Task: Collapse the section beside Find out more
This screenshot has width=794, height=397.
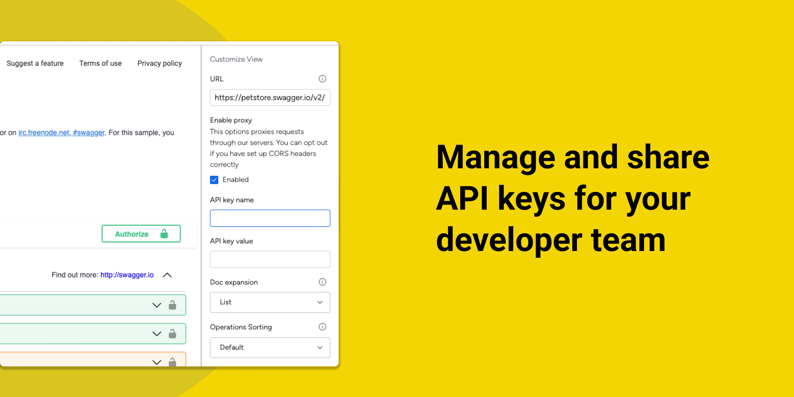Action: (x=167, y=275)
